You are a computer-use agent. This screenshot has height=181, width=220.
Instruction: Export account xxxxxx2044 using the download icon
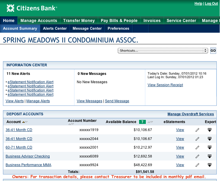(210, 139)
